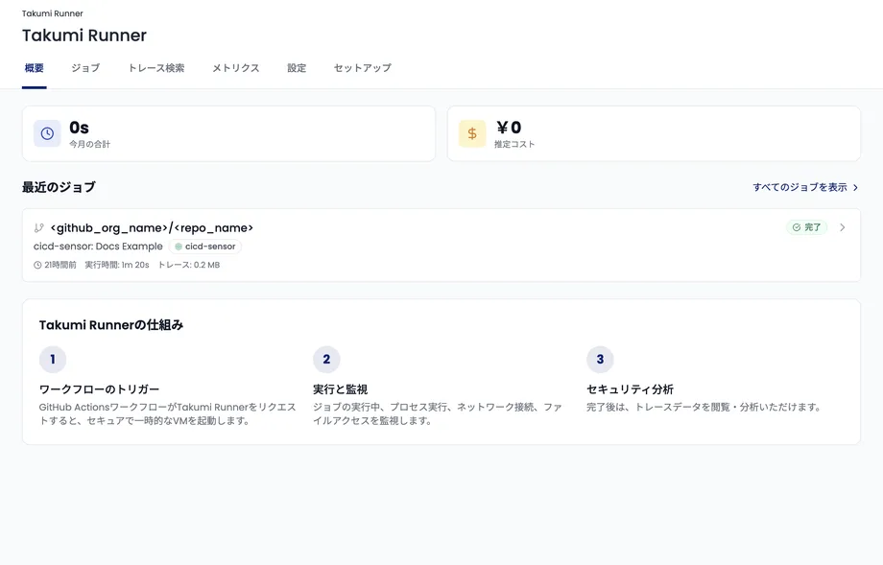Open the 設定 tab

(297, 68)
